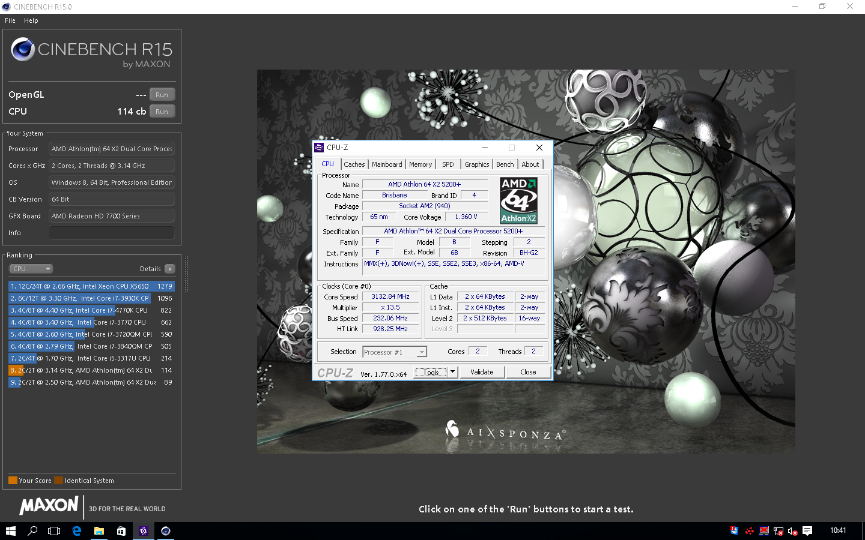Click the GFX Board field
The width and height of the screenshot is (865, 540).
tap(112, 216)
